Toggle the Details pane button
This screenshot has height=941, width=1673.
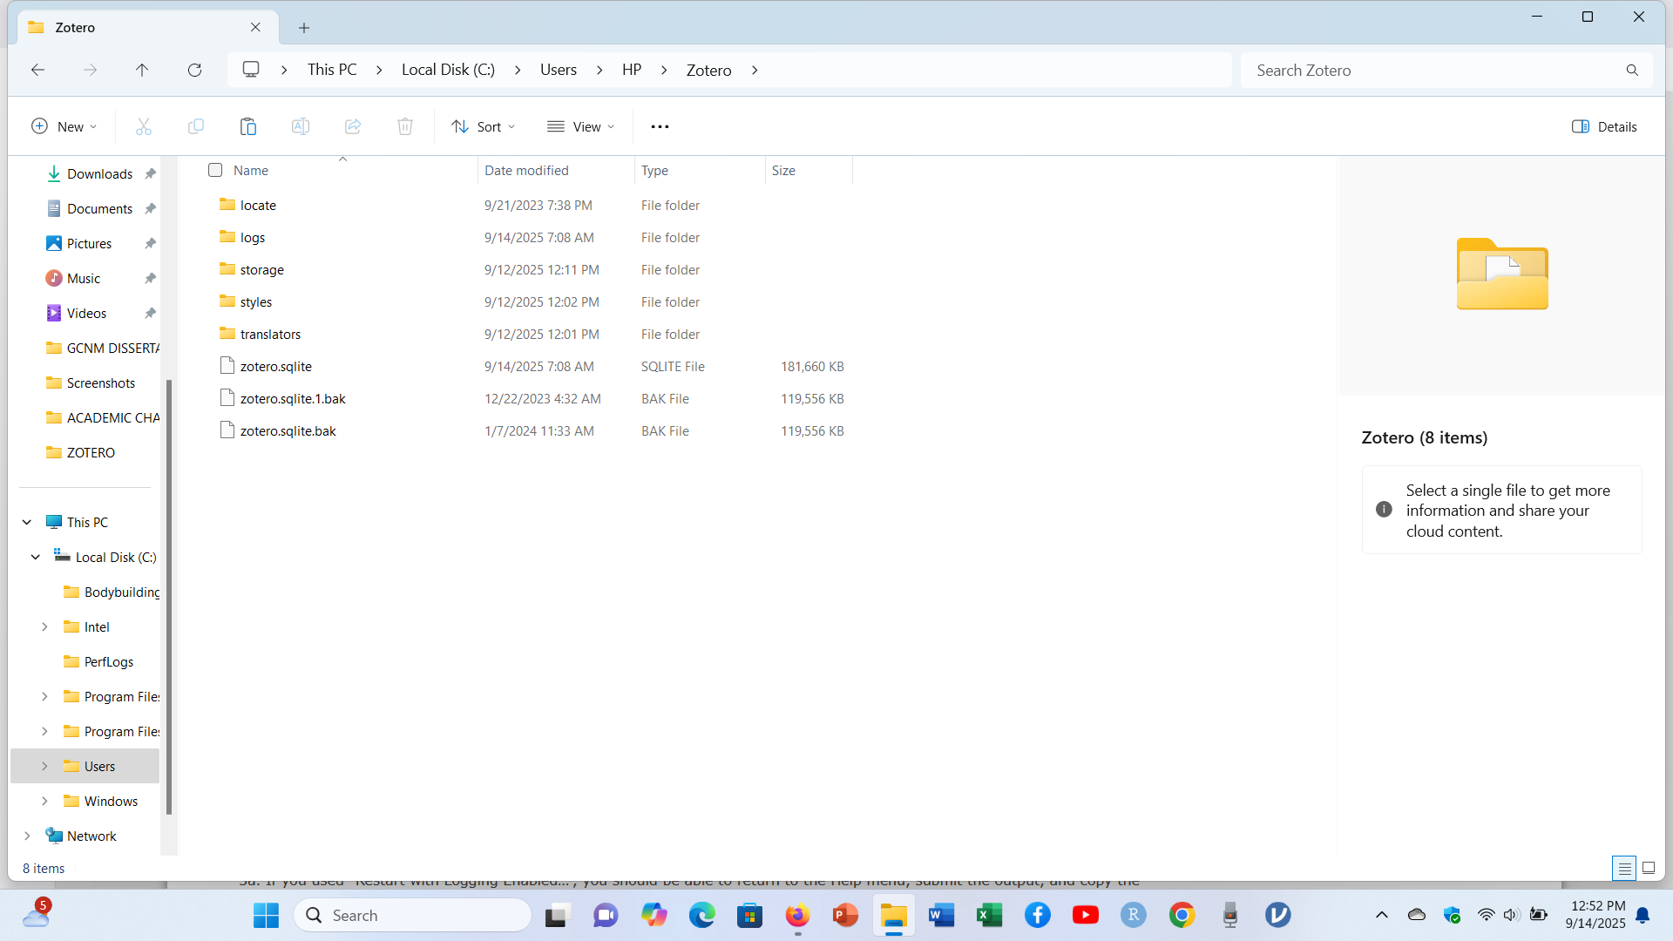coord(1604,126)
